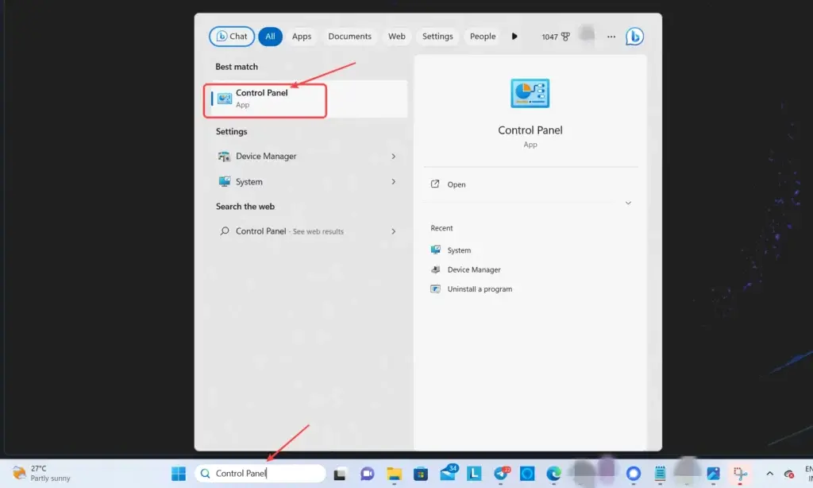Image resolution: width=813 pixels, height=488 pixels.
Task: Open Notepad from the taskbar
Action: pos(661,473)
